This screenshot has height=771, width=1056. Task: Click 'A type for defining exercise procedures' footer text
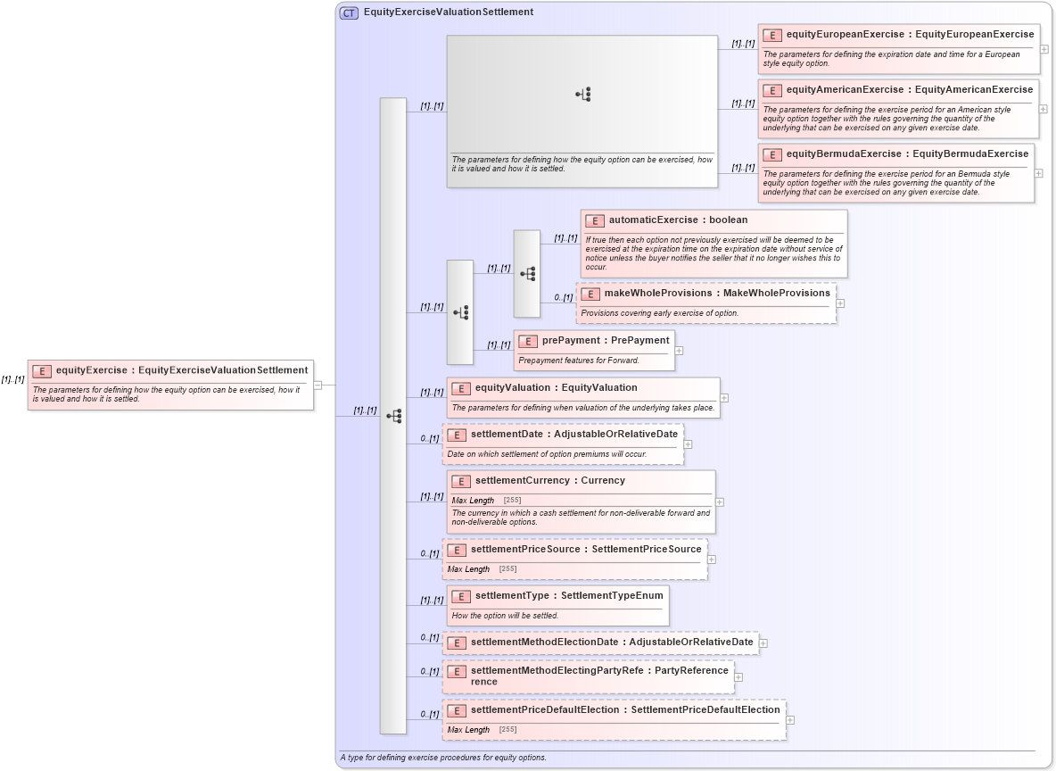tap(443, 759)
